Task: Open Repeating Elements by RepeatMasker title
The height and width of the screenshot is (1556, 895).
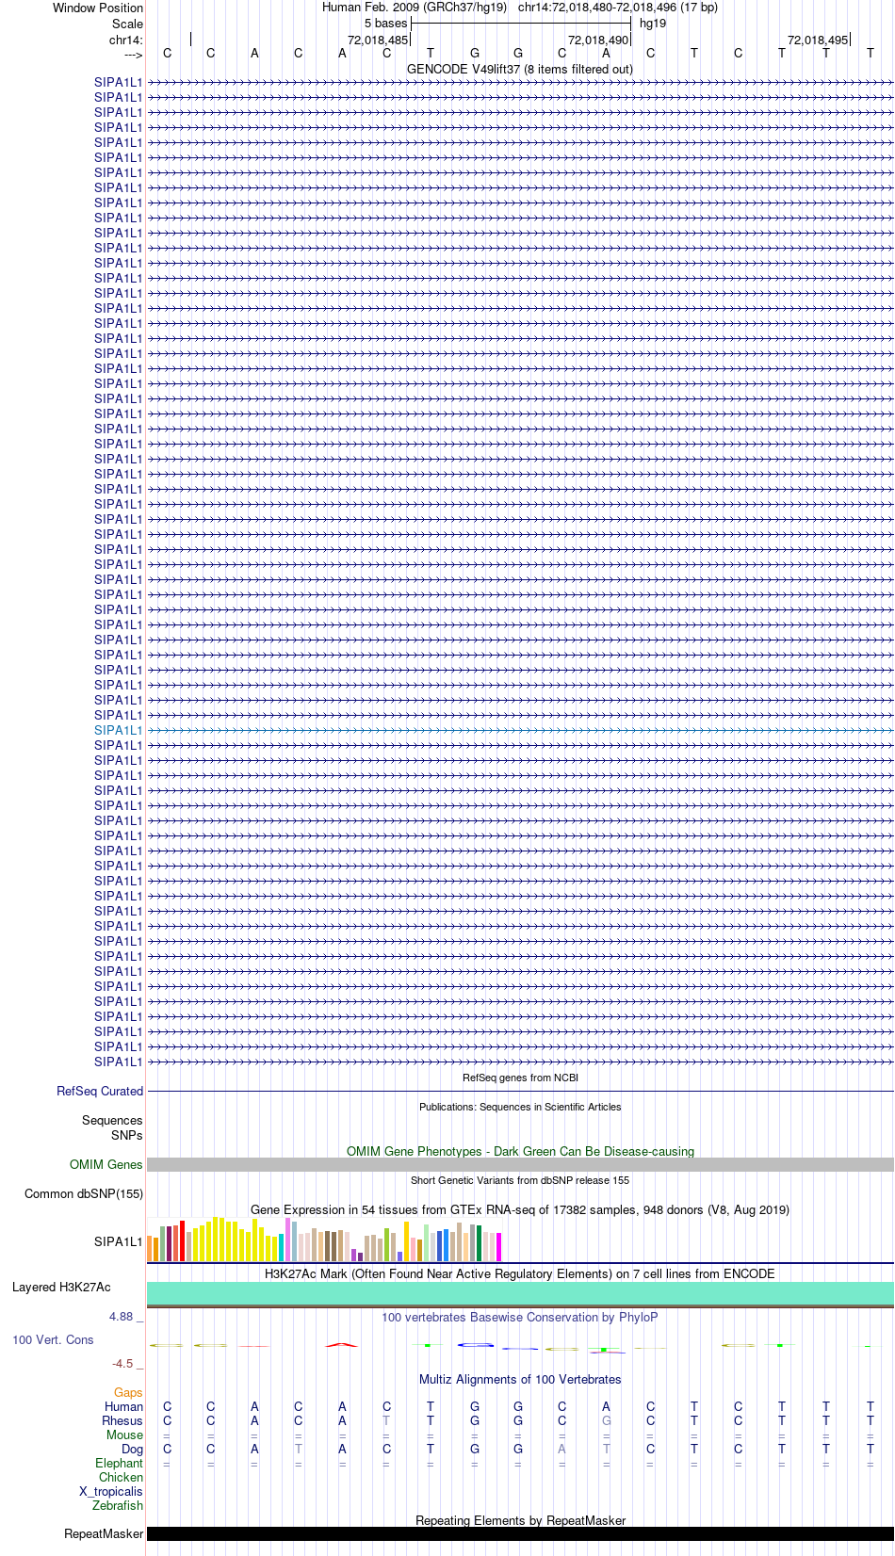Action: (520, 1520)
